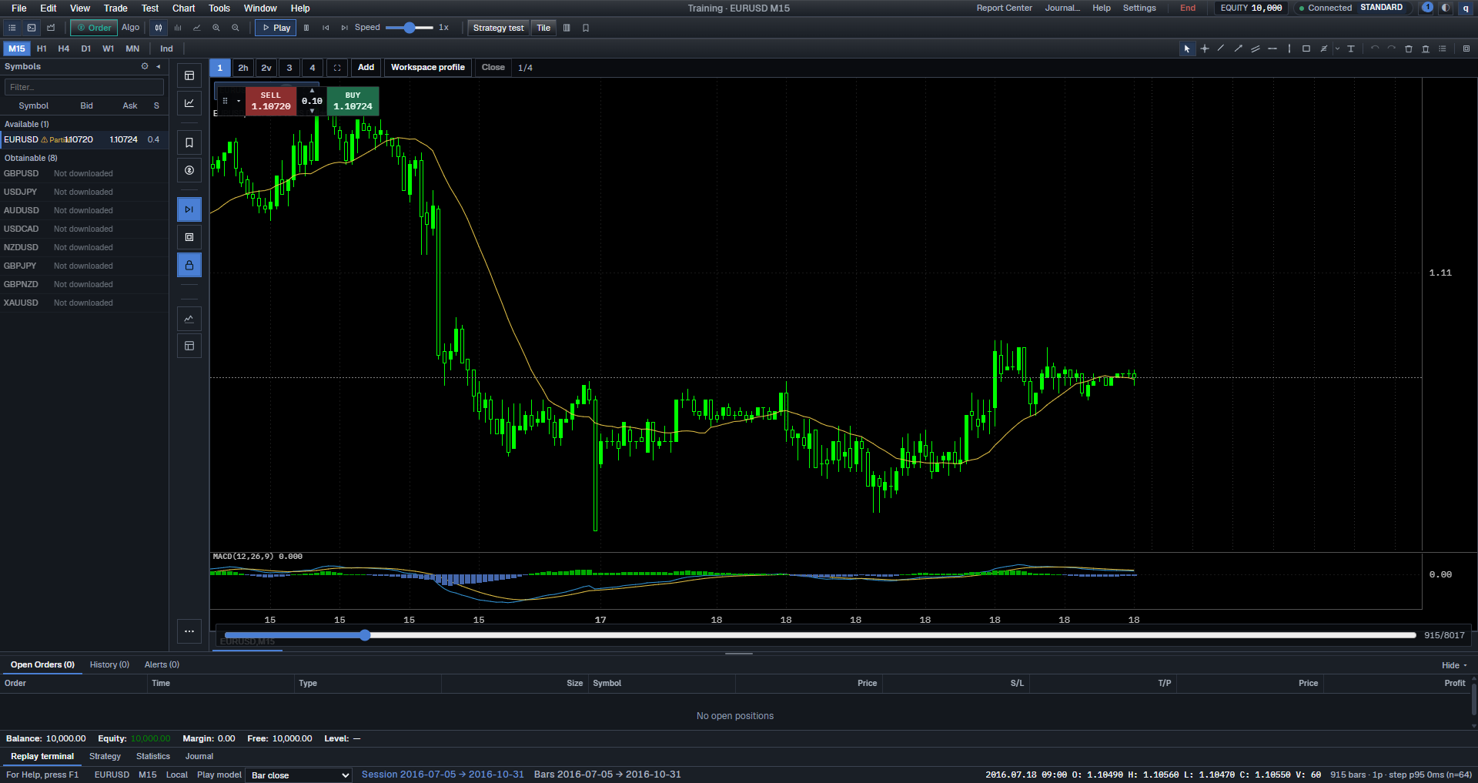Open the Tools menu
Screen dimensions: 1478x783
(219, 8)
